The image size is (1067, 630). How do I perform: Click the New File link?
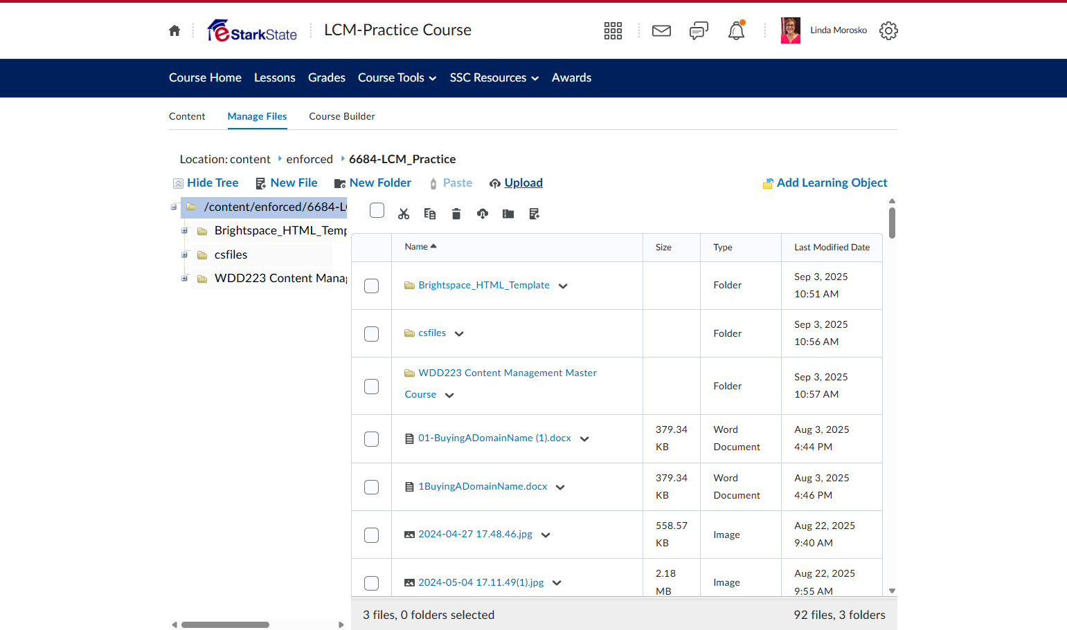[294, 183]
